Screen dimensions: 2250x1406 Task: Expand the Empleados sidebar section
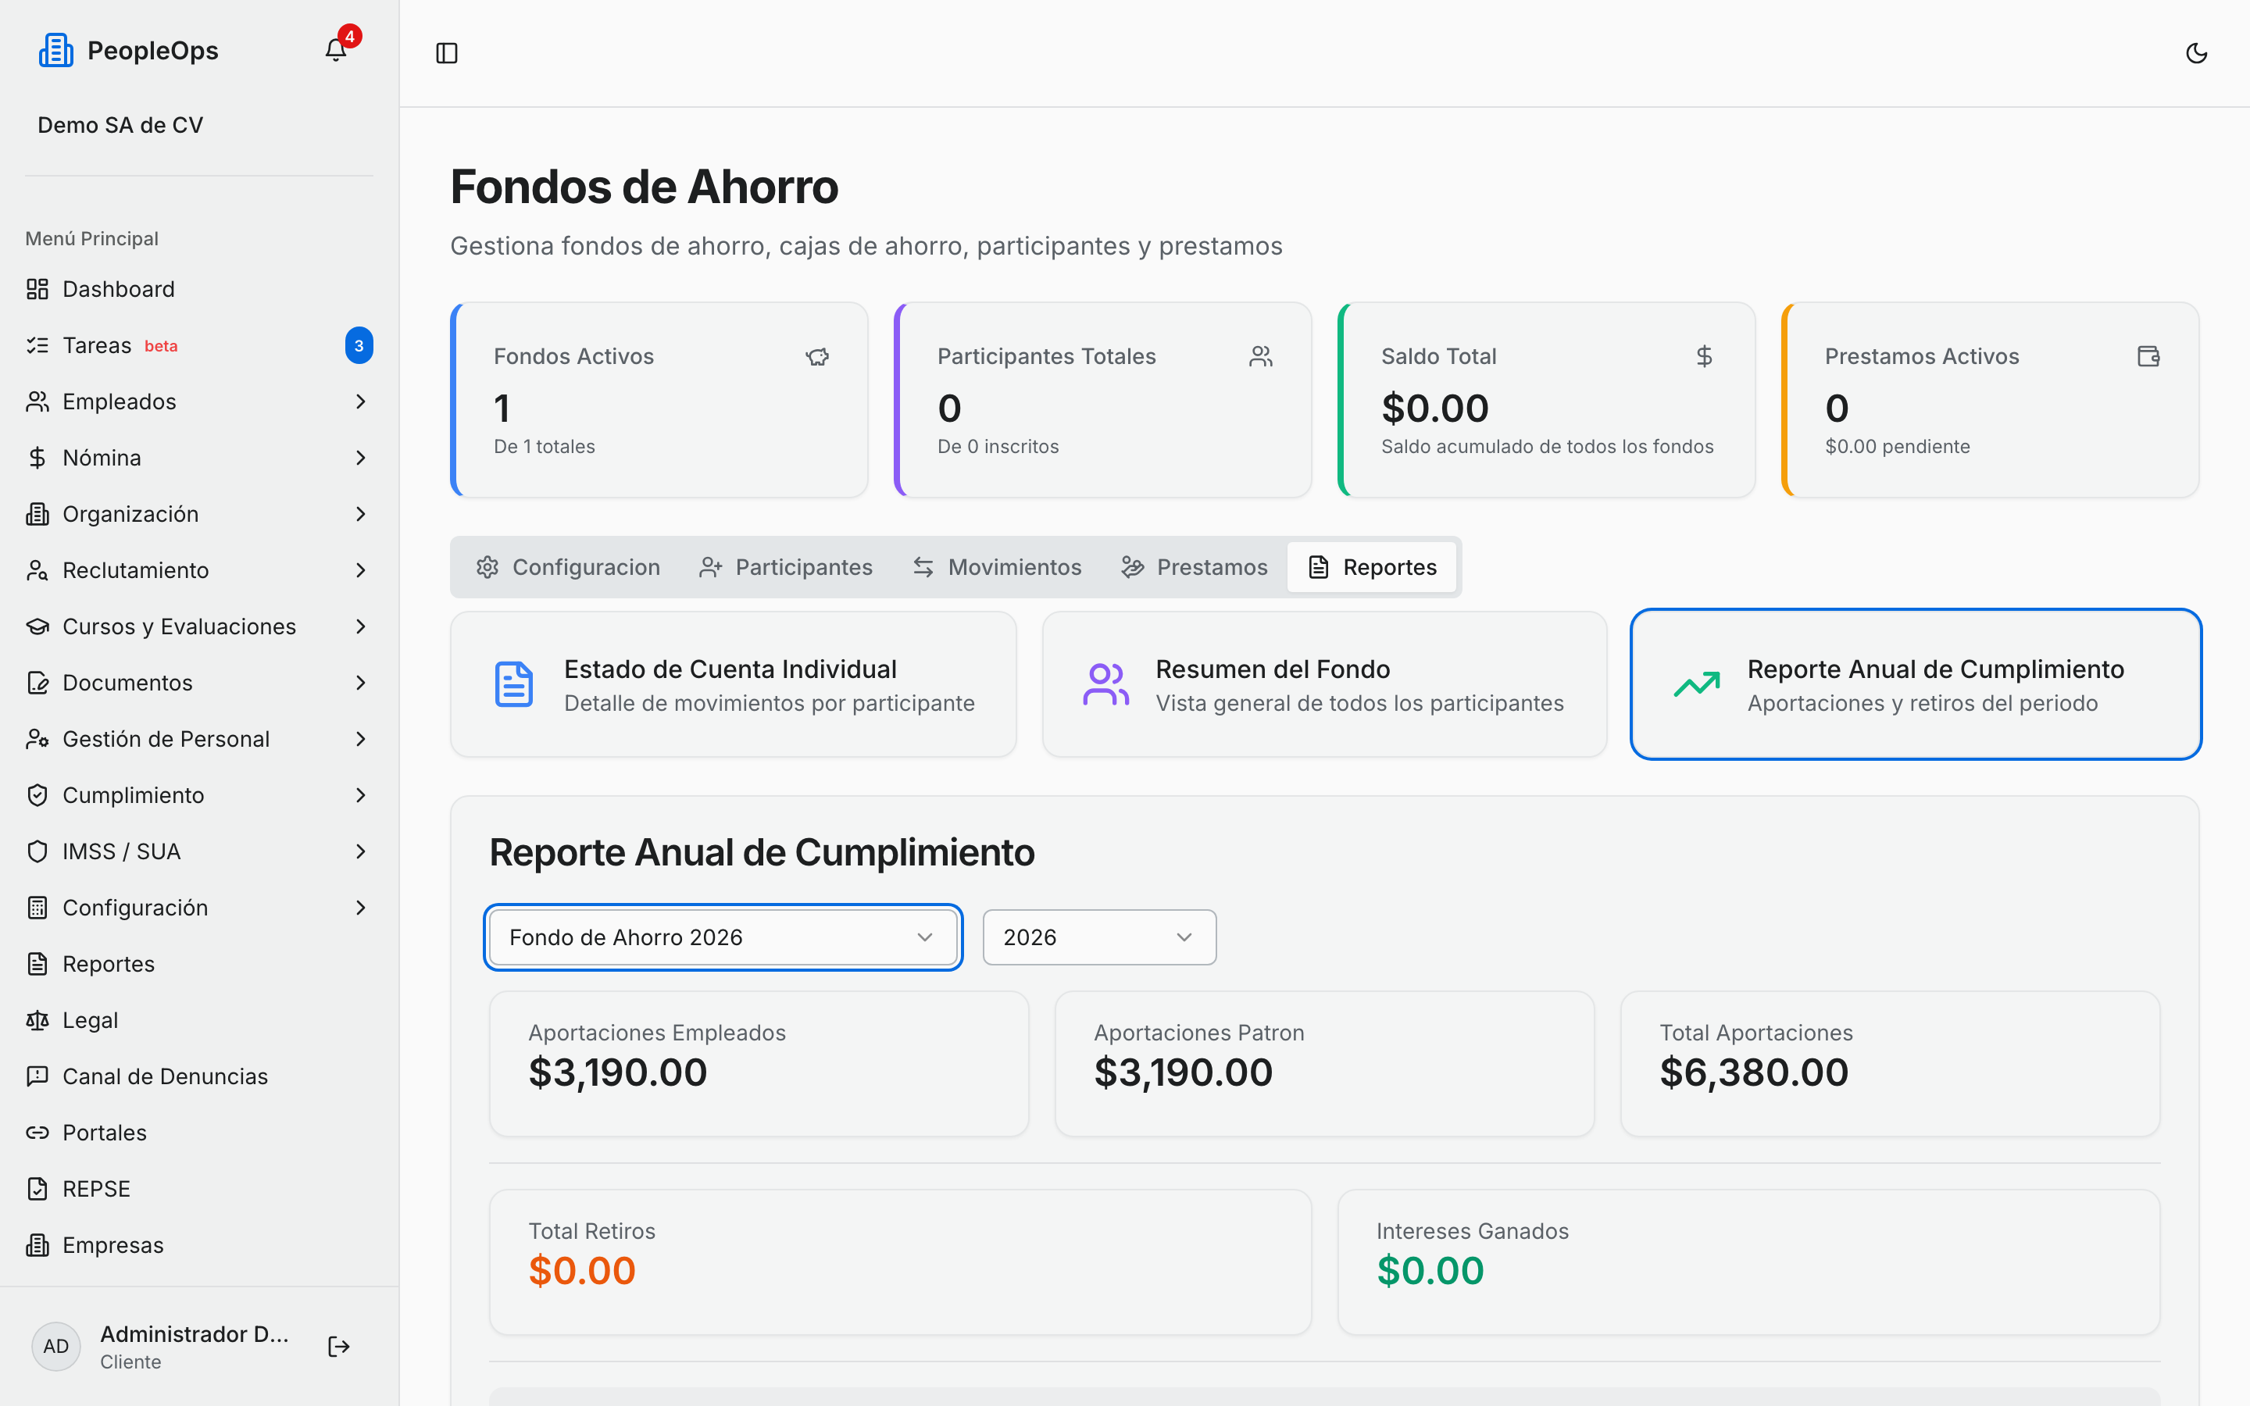(x=199, y=401)
